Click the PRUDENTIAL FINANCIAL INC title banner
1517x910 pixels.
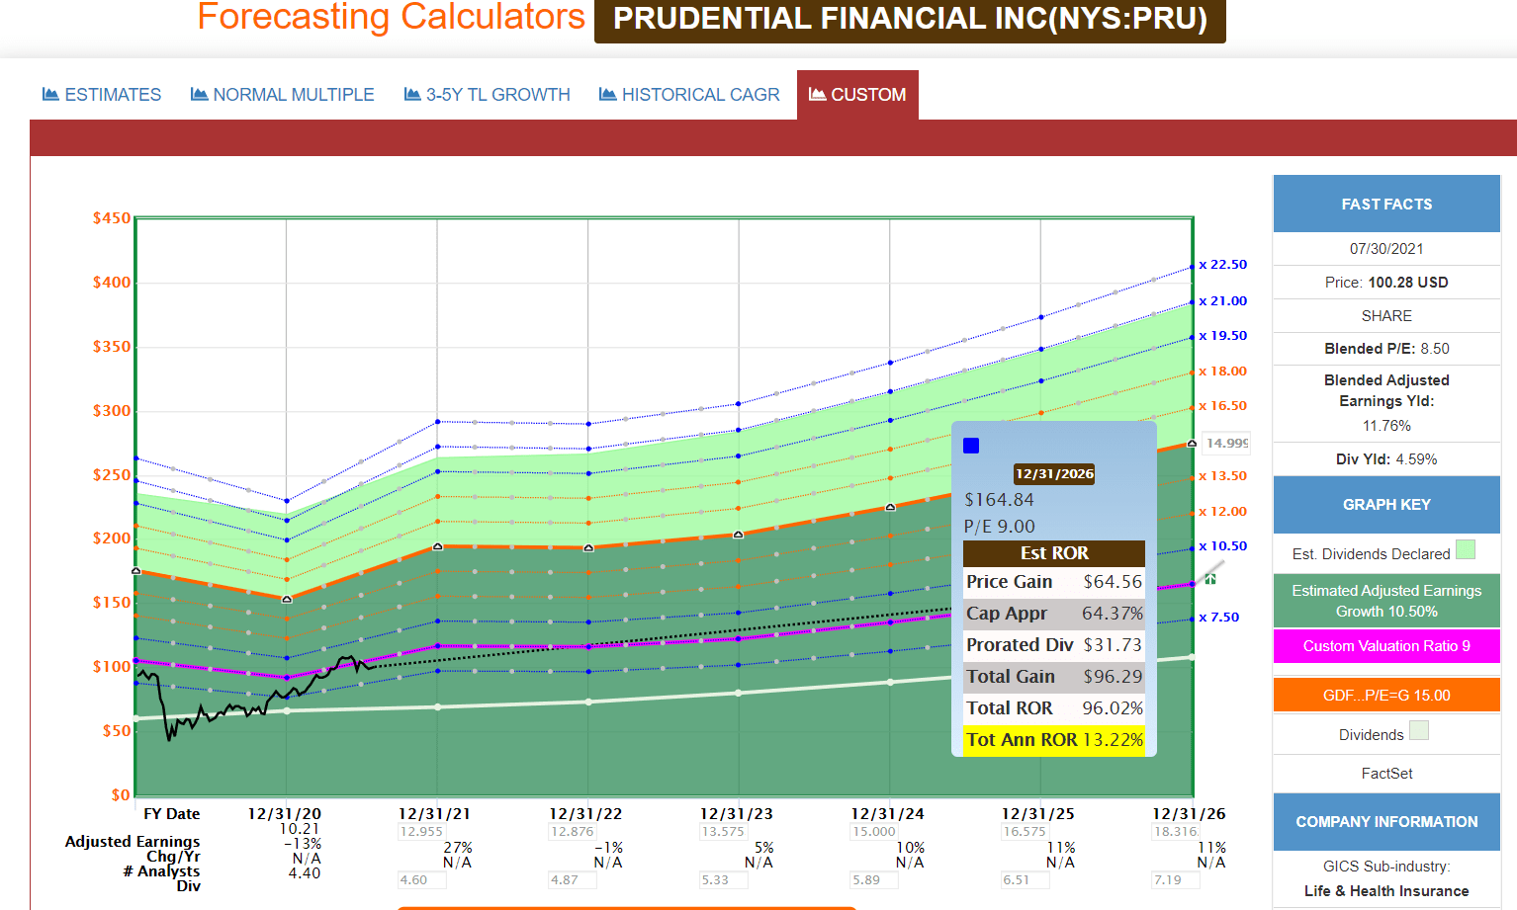(x=910, y=20)
